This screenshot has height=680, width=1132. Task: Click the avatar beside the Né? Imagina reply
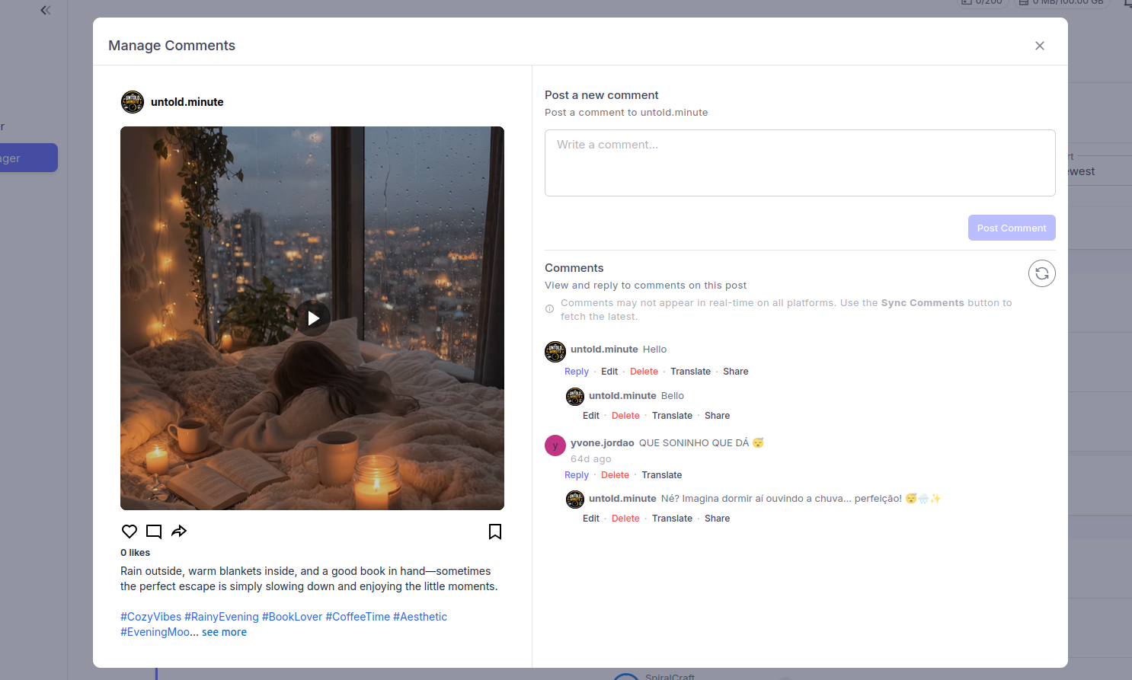click(x=575, y=500)
